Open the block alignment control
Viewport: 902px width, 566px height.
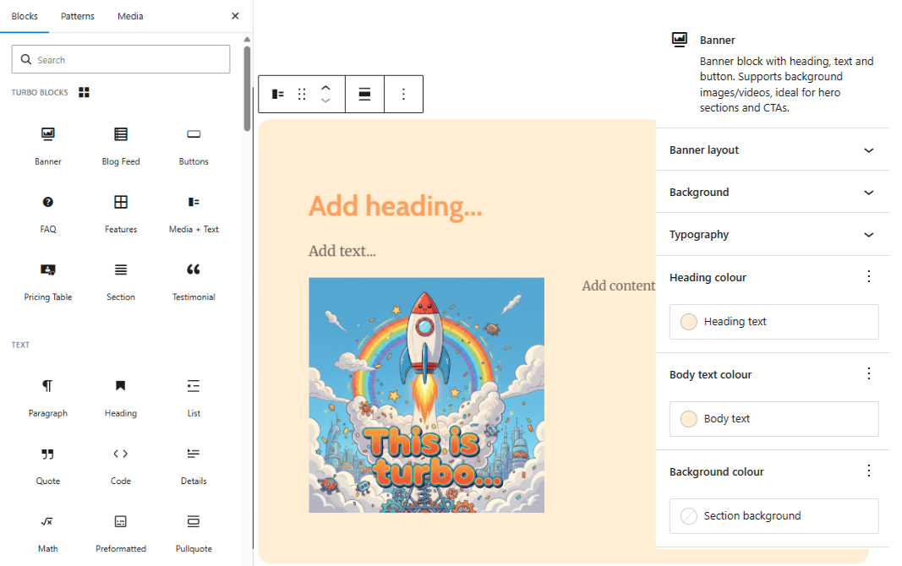[364, 95]
